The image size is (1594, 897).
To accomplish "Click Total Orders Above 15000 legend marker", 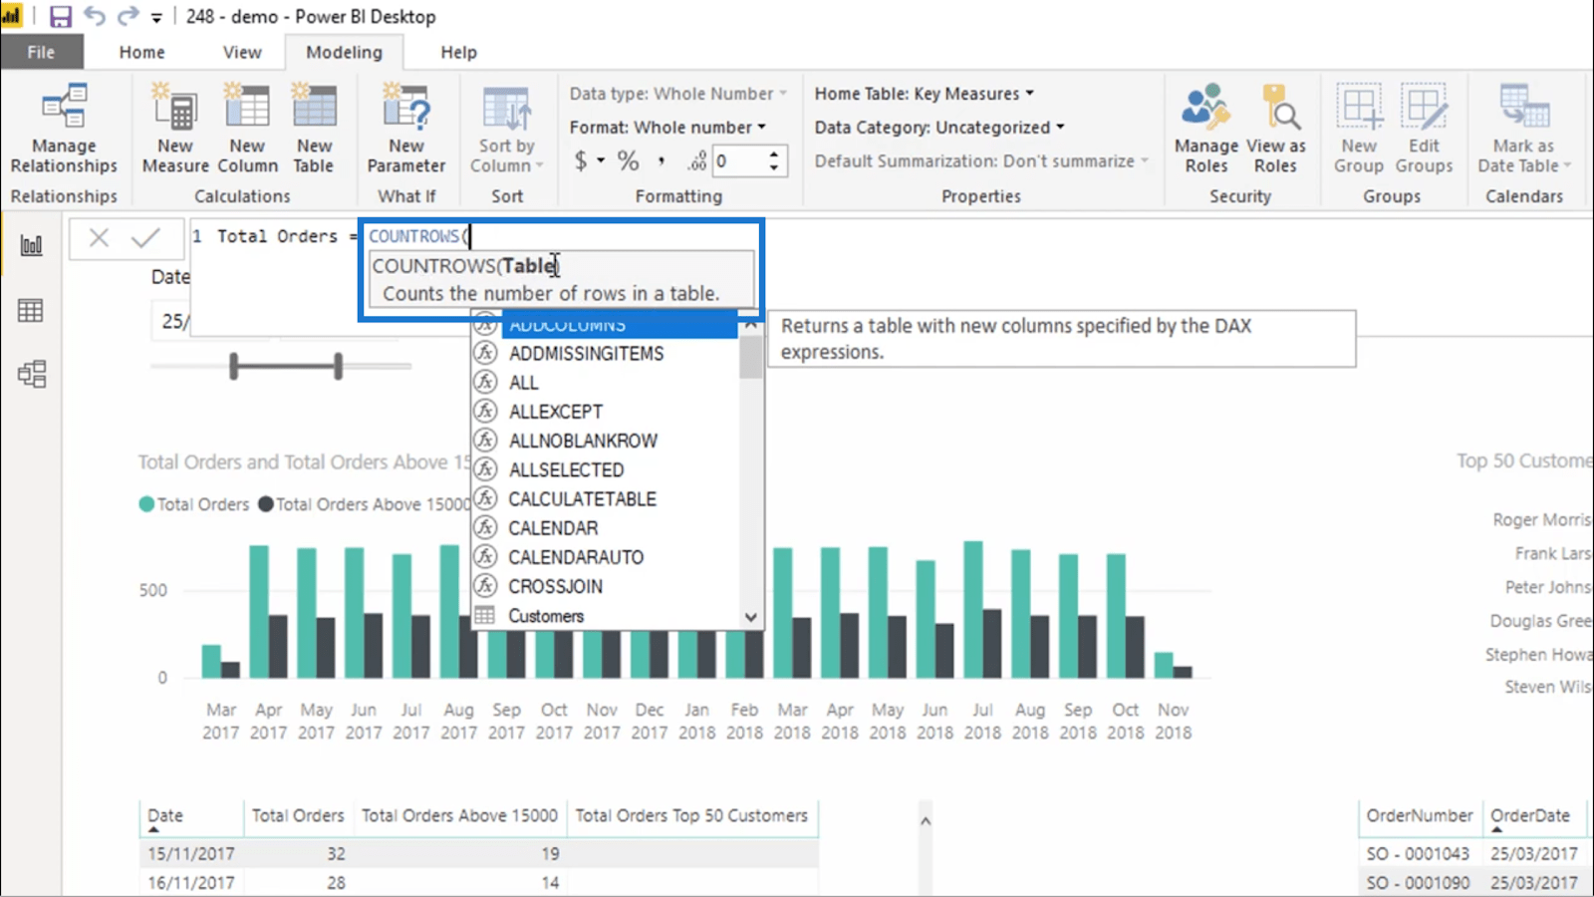I will click(x=266, y=504).
